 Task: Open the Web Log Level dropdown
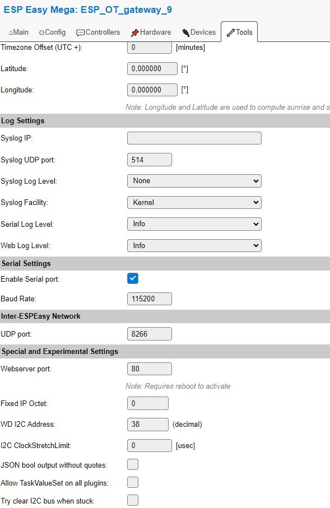pos(194,245)
